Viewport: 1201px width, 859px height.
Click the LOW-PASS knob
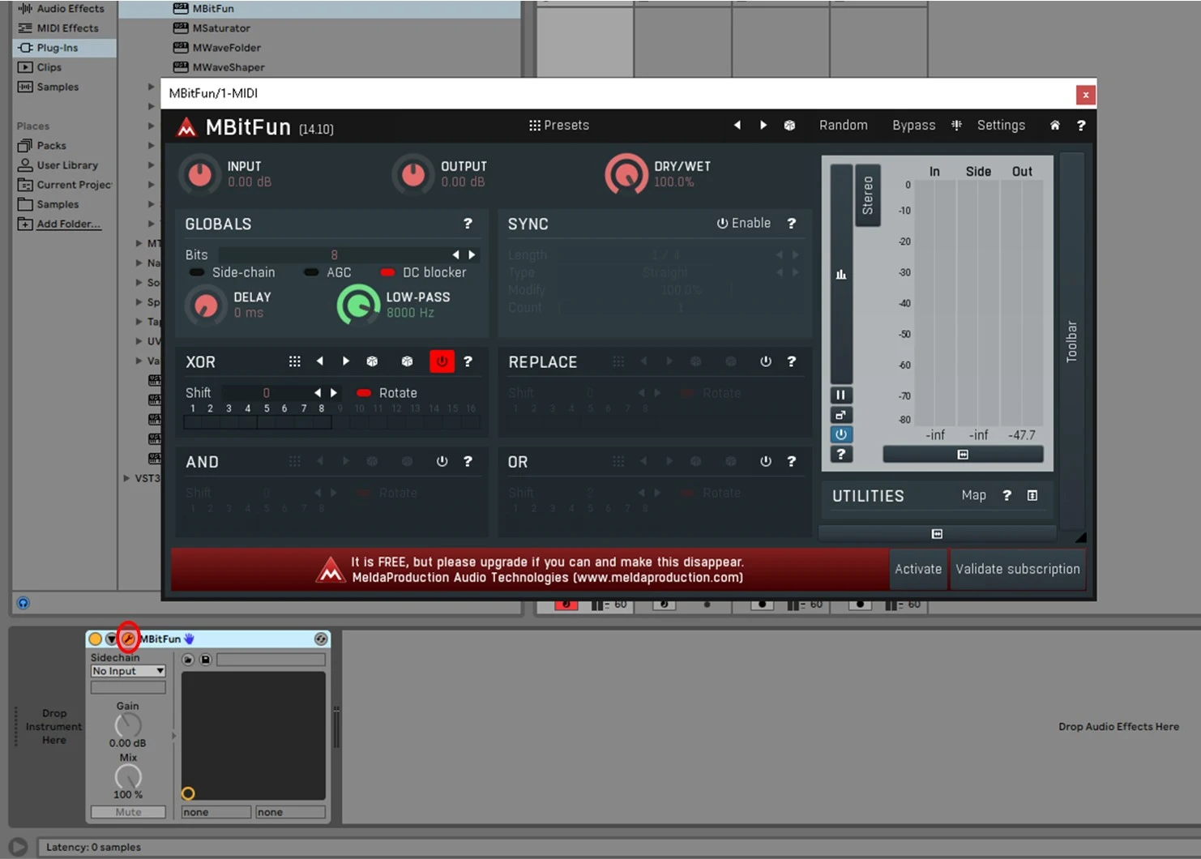[358, 306]
